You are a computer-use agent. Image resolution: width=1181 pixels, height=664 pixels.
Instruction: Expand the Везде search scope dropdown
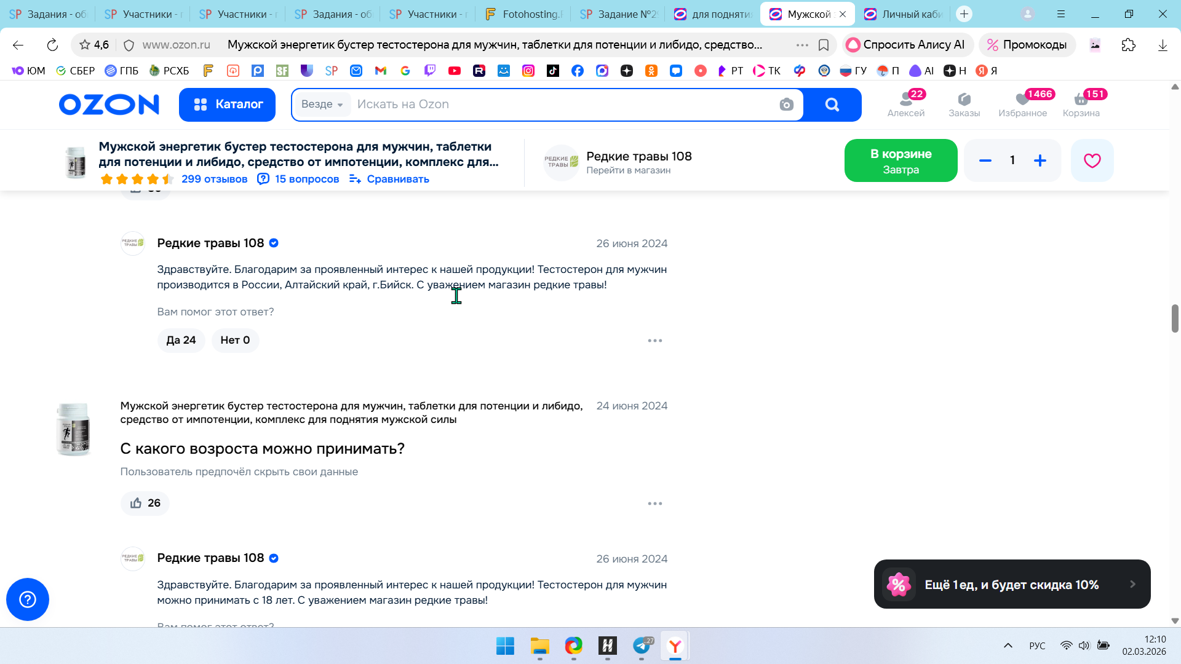pyautogui.click(x=322, y=105)
